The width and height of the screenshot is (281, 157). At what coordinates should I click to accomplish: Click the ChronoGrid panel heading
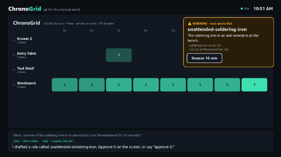(26, 23)
